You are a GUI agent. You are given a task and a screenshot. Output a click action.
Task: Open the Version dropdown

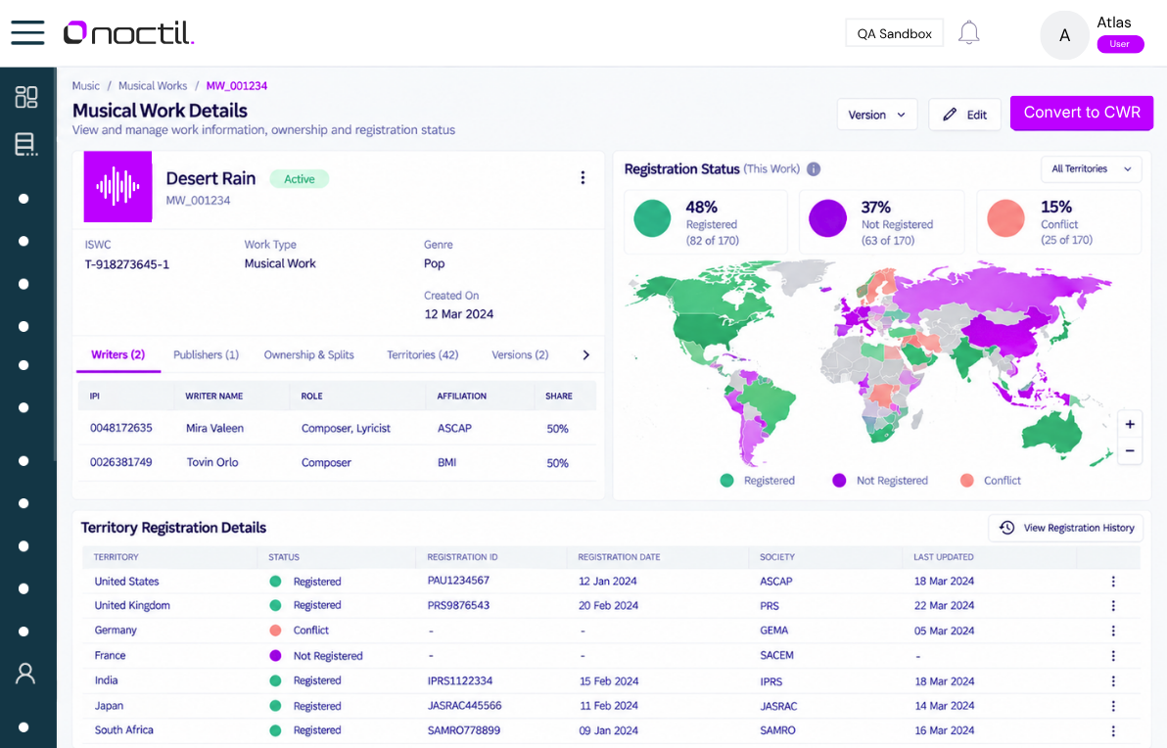coord(877,115)
